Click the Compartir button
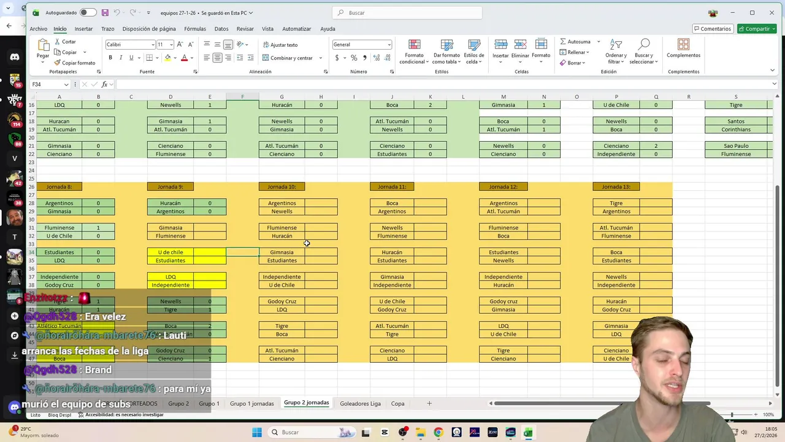 click(757, 29)
